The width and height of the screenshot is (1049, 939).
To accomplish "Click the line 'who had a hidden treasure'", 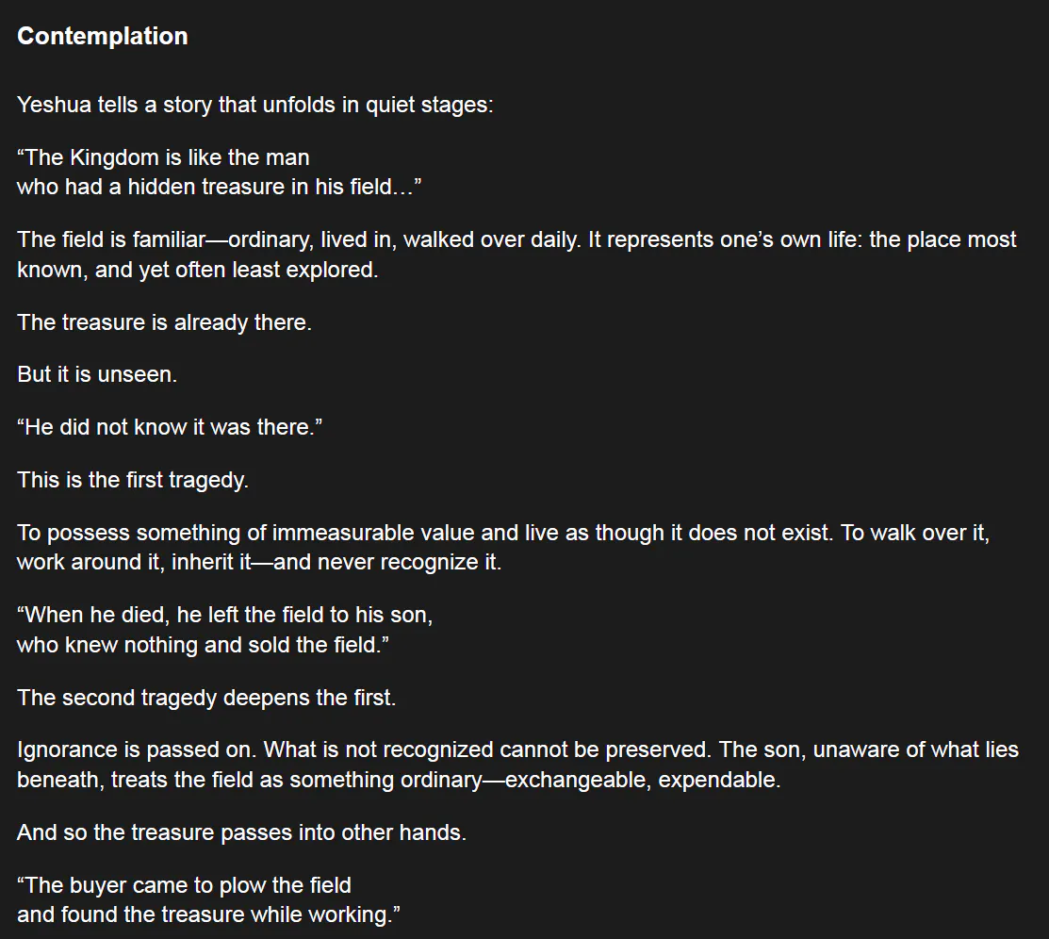I will click(219, 187).
